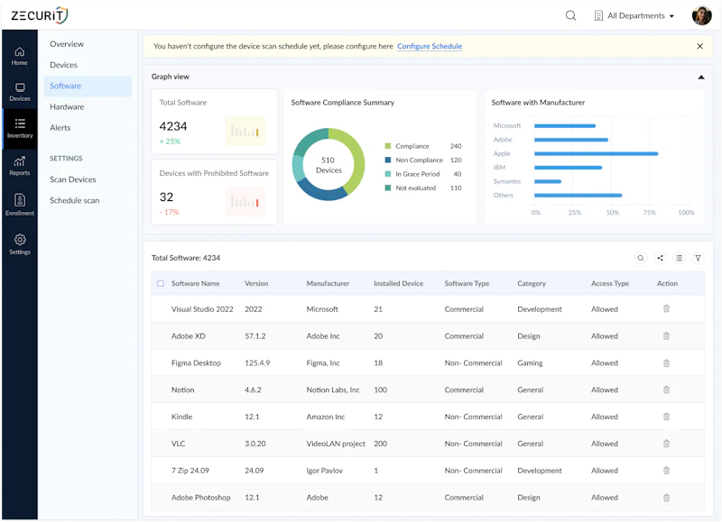Delete the Adobe Photoshop row
Image resolution: width=722 pixels, height=522 pixels.
click(666, 497)
